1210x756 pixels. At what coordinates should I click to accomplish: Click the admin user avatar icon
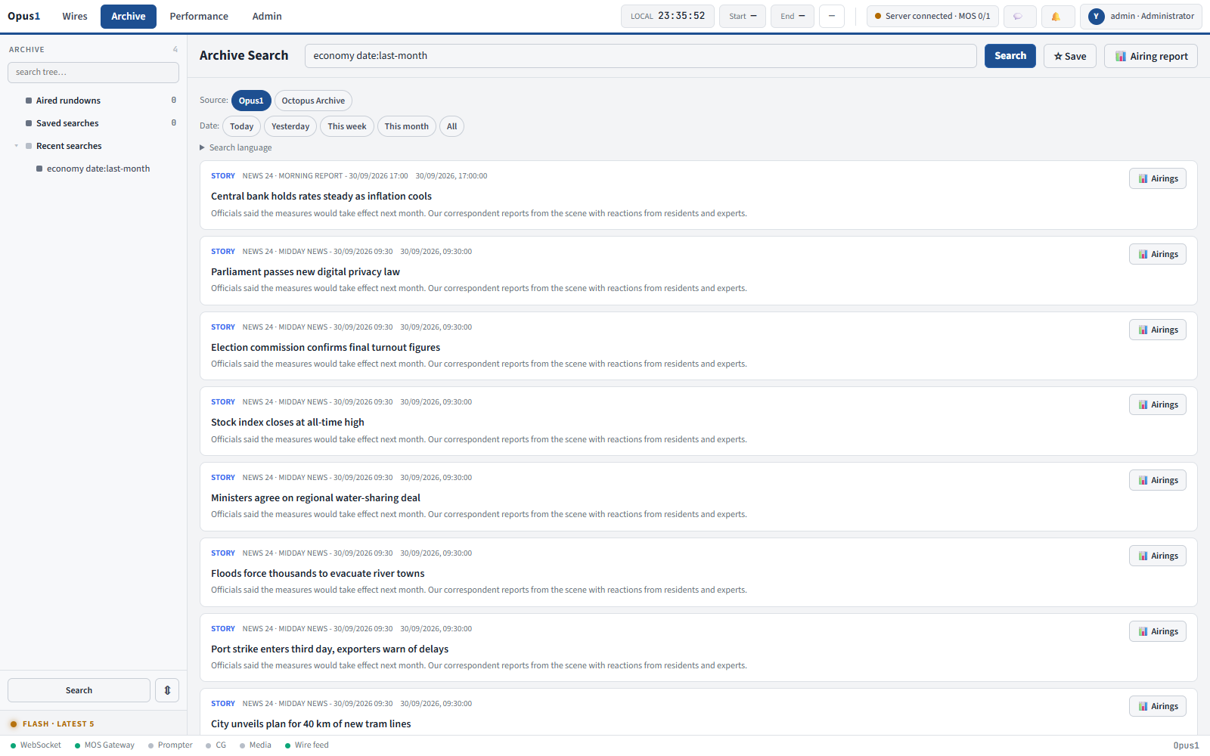click(x=1096, y=16)
